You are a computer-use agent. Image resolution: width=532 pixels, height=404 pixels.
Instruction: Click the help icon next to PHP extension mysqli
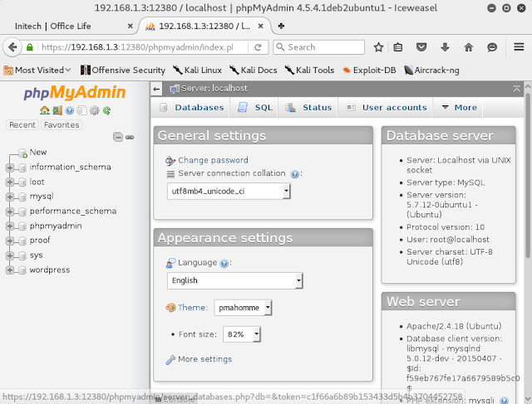[x=504, y=401]
